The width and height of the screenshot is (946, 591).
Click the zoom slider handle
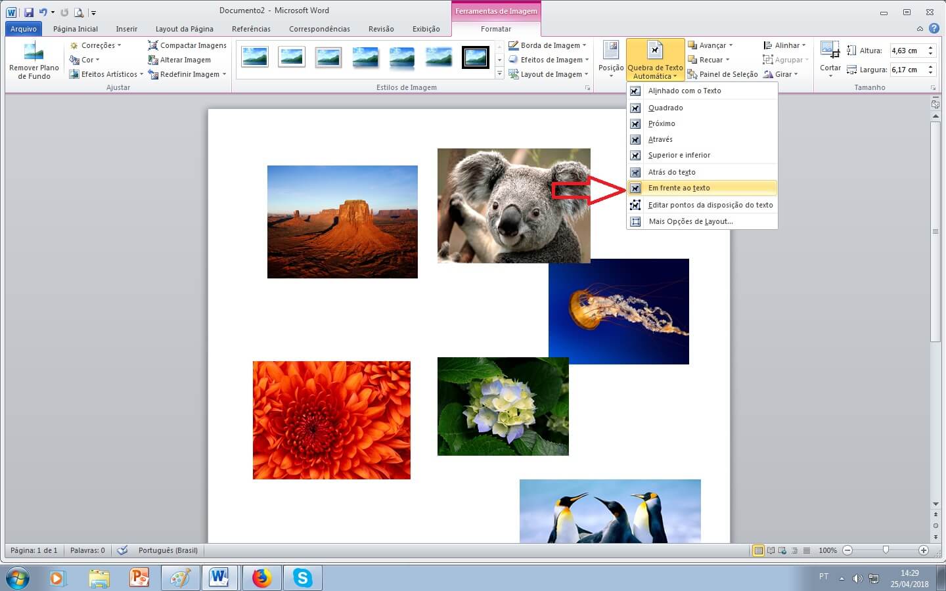tap(886, 550)
